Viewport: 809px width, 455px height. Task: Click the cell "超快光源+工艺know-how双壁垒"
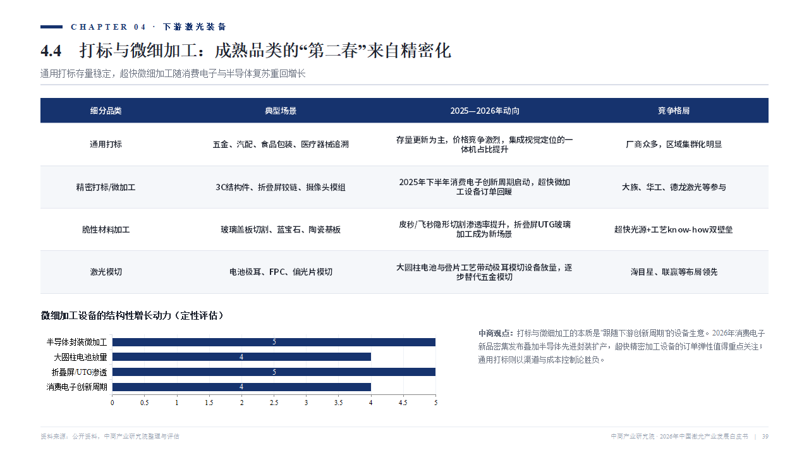pos(674,229)
